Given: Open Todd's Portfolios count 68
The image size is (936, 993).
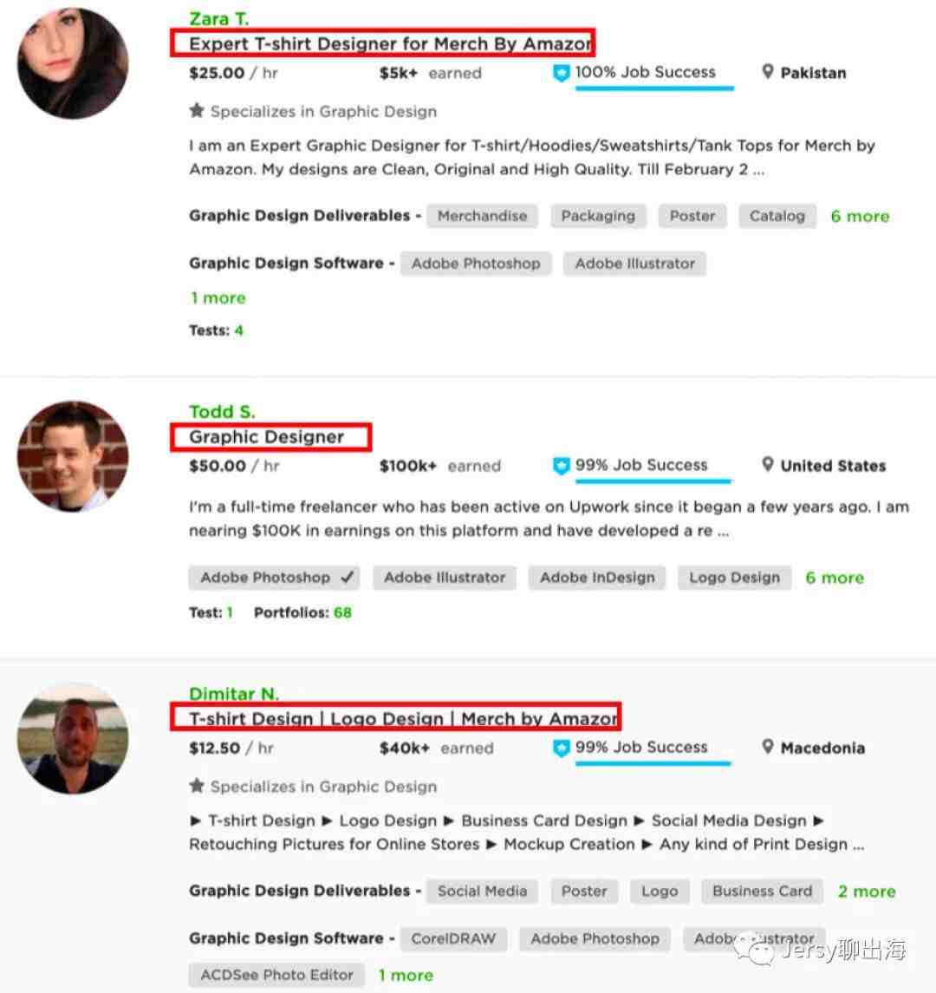Looking at the screenshot, I should pyautogui.click(x=342, y=612).
